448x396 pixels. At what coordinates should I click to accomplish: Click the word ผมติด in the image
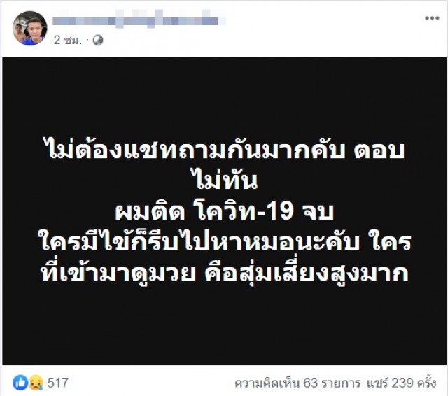[x=150, y=211]
